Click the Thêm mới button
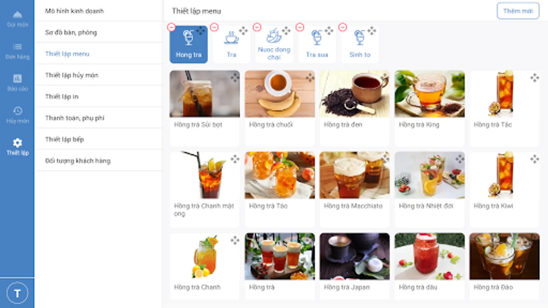This screenshot has width=548, height=308. click(x=518, y=11)
